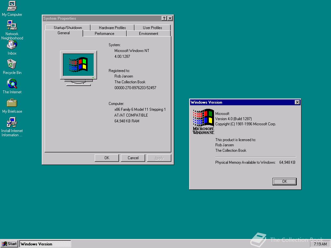Close the Windows Version dialog
Viewport: 331px width, 248px height.
[297, 102]
